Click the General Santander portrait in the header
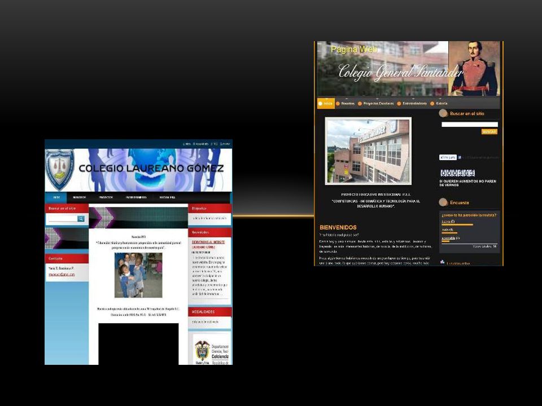 click(474, 68)
